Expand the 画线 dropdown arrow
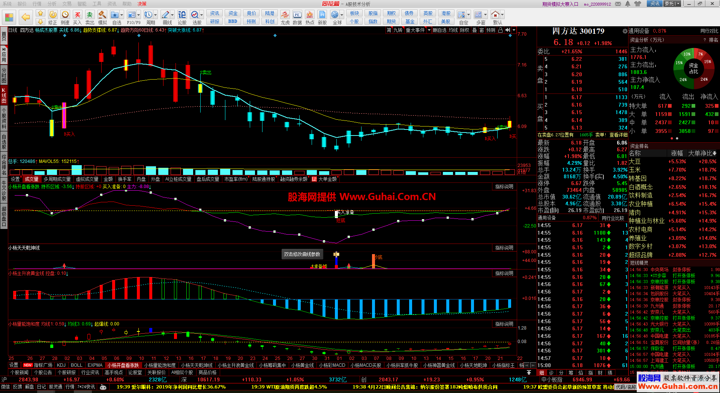This screenshot has height=393, width=720. [172, 15]
